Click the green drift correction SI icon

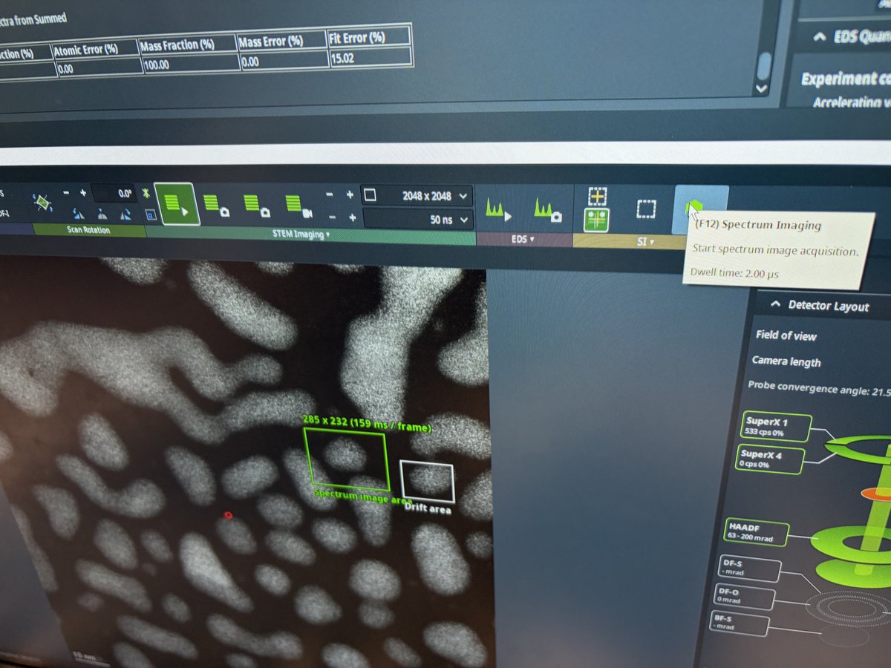tap(597, 220)
